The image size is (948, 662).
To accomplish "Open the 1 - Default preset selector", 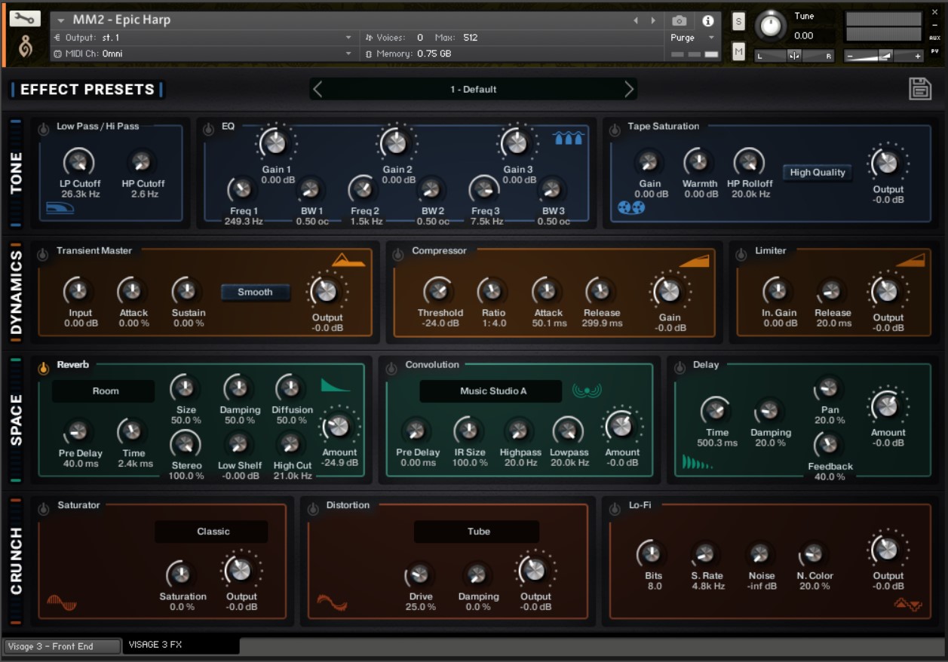I will pos(474,89).
